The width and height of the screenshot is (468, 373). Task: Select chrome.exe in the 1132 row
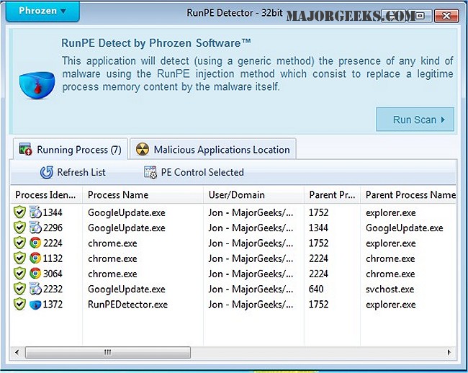112,259
